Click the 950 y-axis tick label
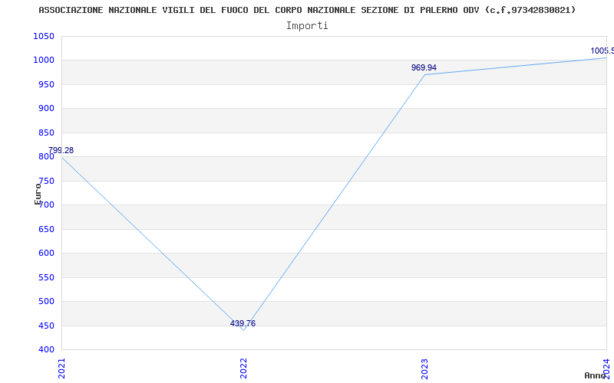The width and height of the screenshot is (614, 383). 46,84
